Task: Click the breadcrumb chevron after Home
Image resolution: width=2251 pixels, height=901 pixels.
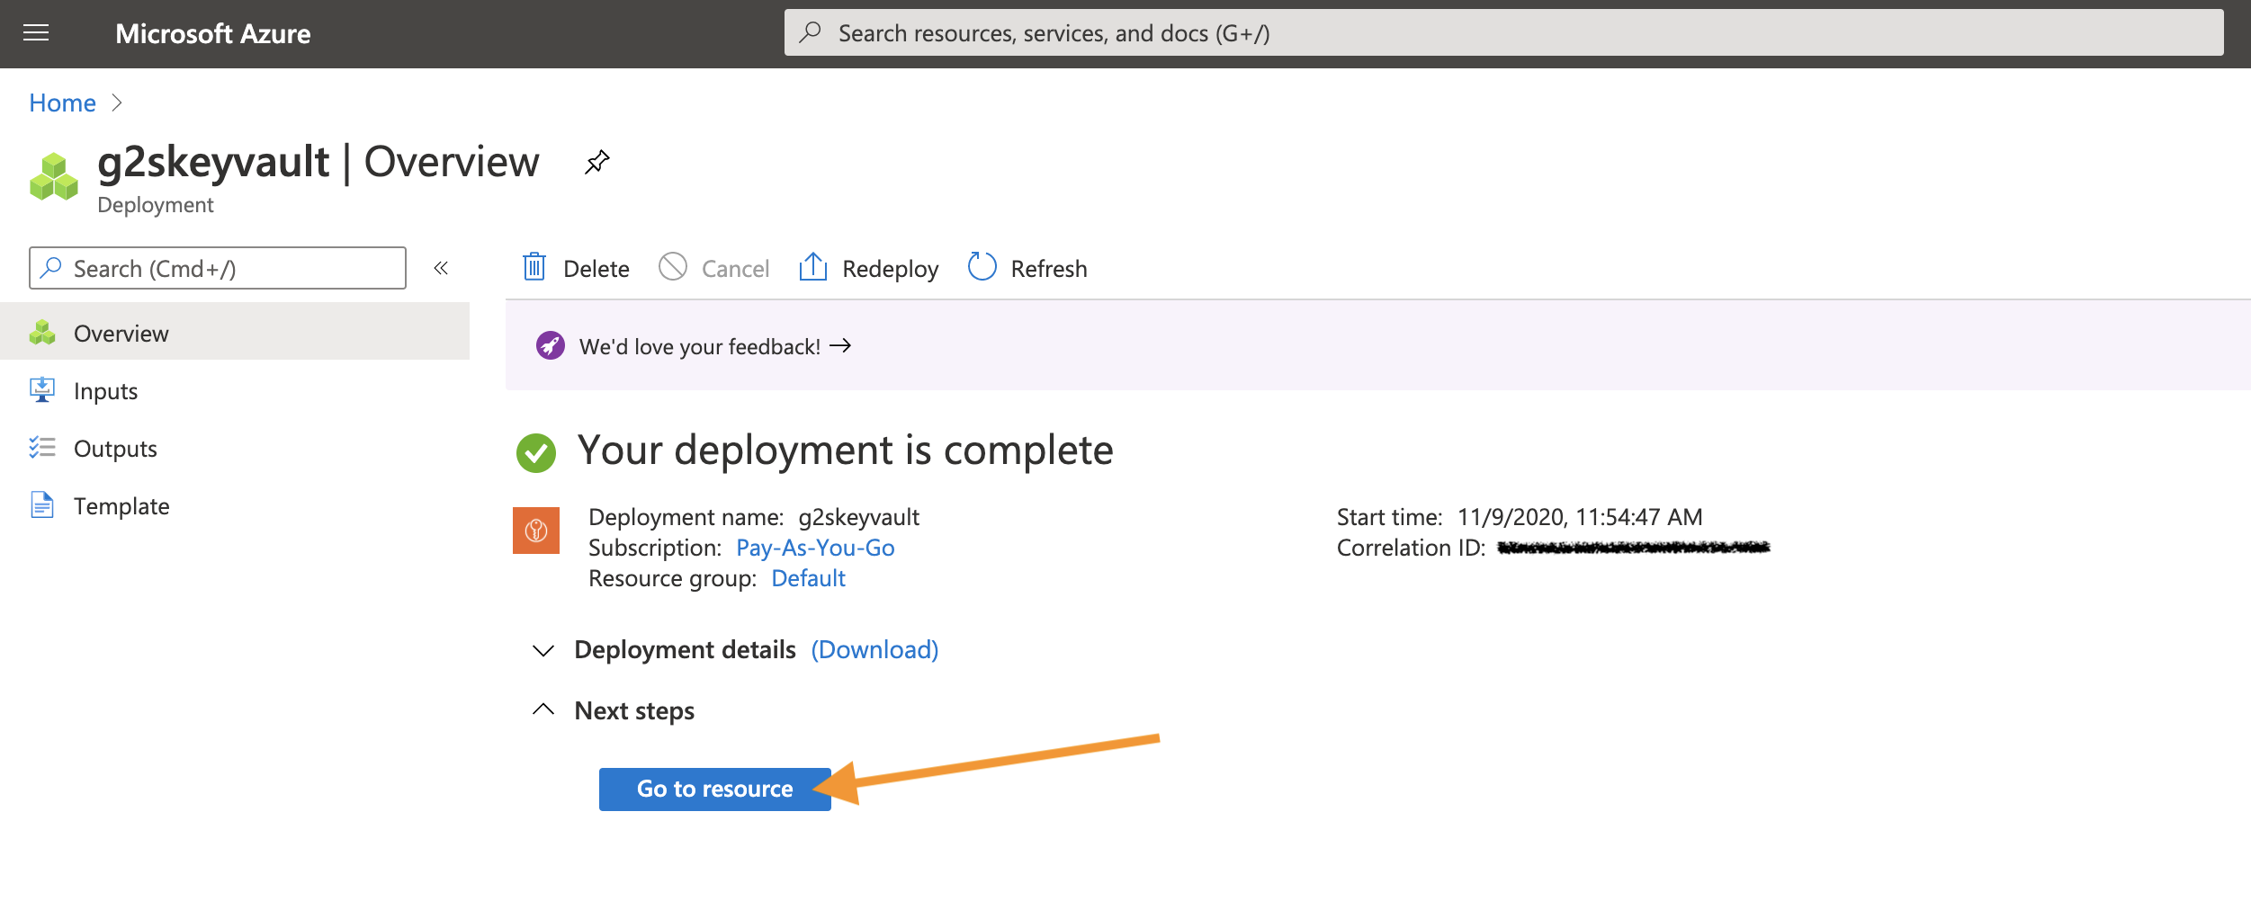Action: 117,103
